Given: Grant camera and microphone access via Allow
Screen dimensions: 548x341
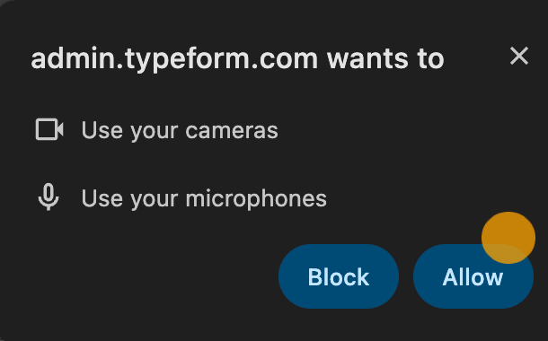Looking at the screenshot, I should point(473,276).
